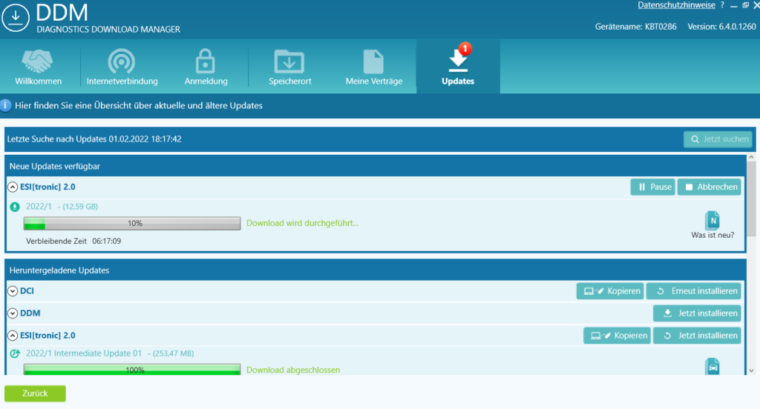Open the Datenschutzhinweise link
Screen dimensions: 760x409
click(x=676, y=5)
